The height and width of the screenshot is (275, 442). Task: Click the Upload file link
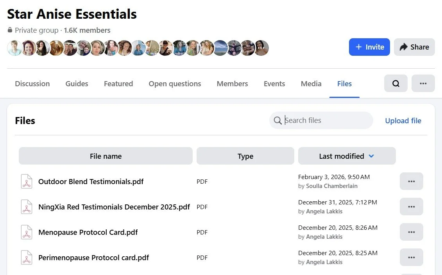tap(403, 121)
